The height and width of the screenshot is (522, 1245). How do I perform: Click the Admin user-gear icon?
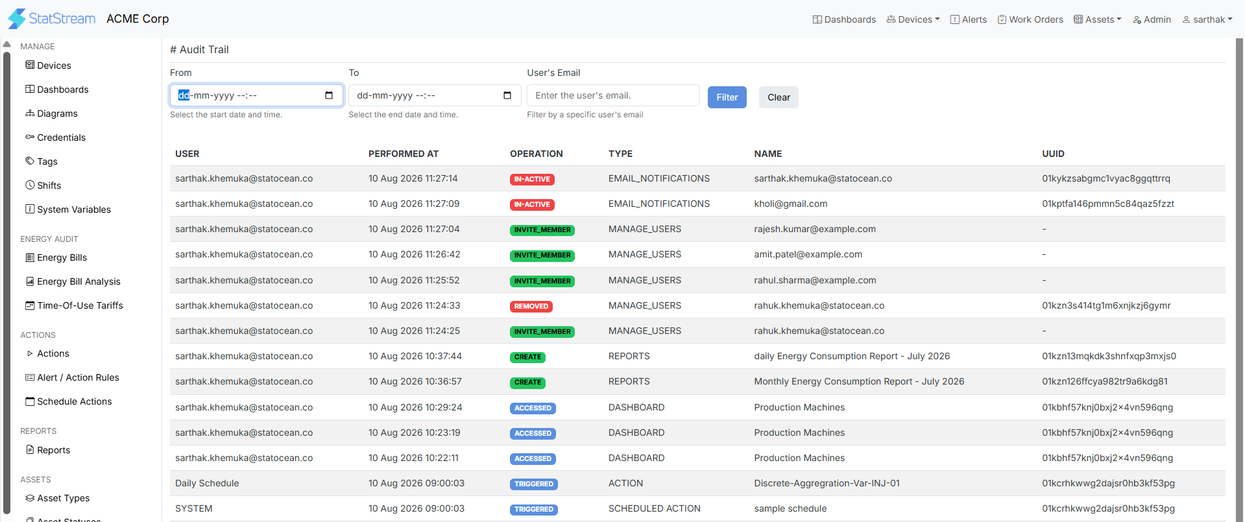click(1137, 20)
